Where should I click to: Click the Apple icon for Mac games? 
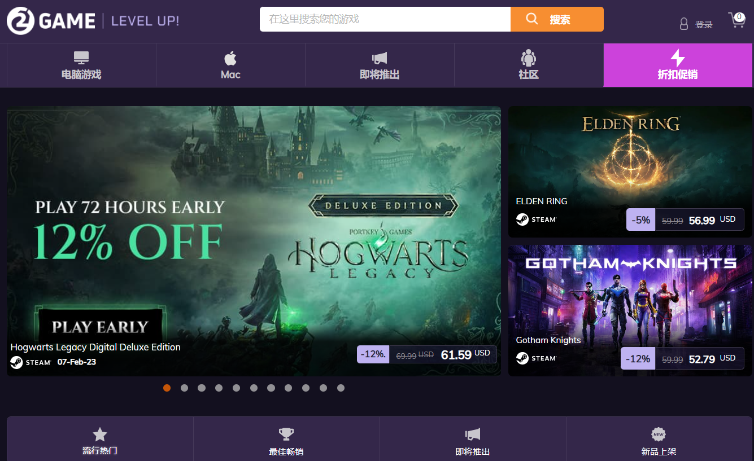[230, 58]
